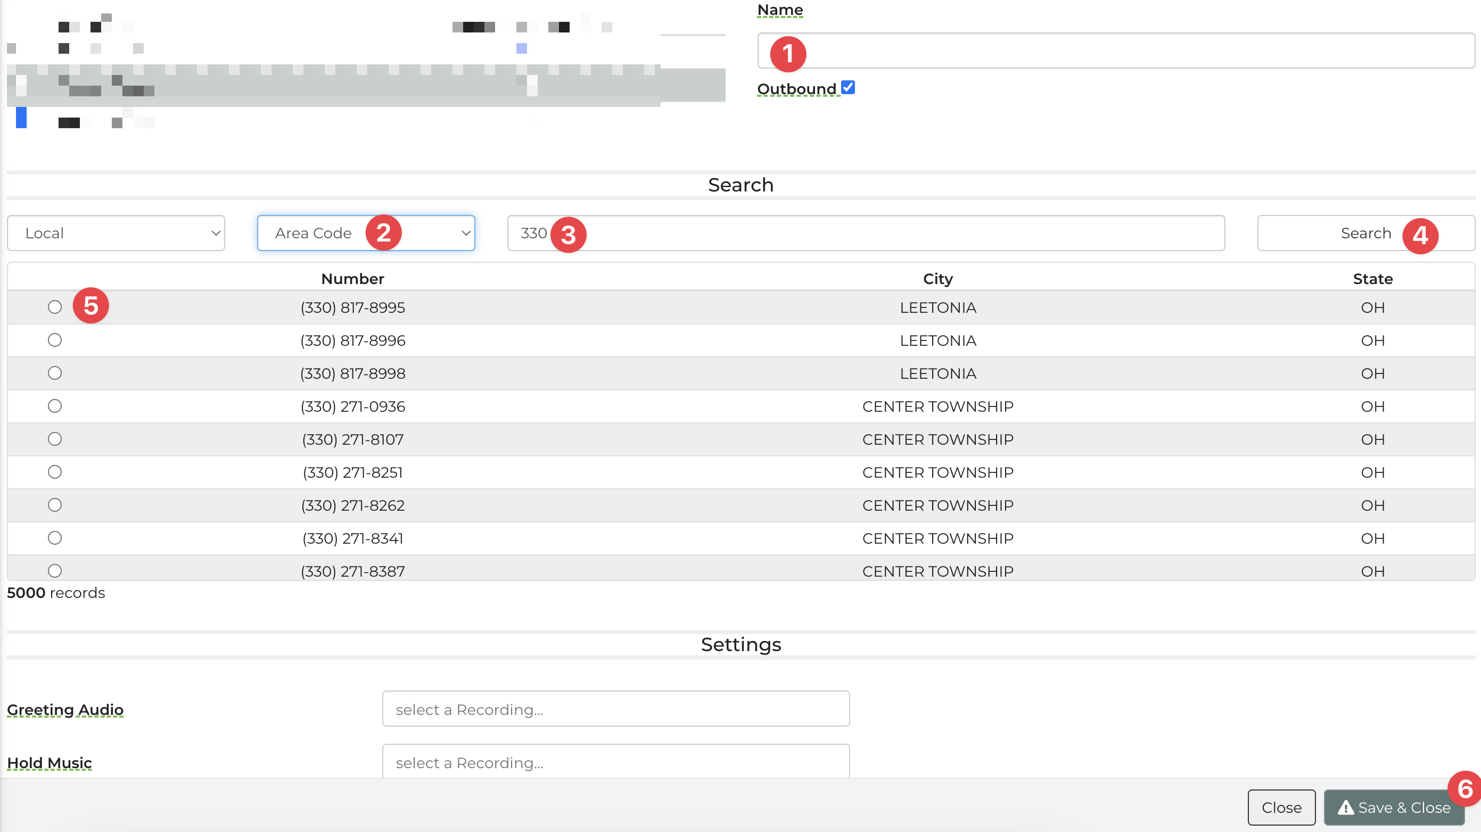The width and height of the screenshot is (1481, 832).
Task: Select radio button for (330) 271-8262
Action: [x=55, y=505]
